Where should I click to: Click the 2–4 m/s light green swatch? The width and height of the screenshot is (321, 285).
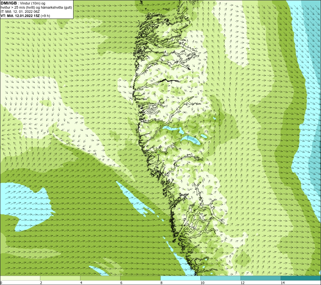click(60, 278)
